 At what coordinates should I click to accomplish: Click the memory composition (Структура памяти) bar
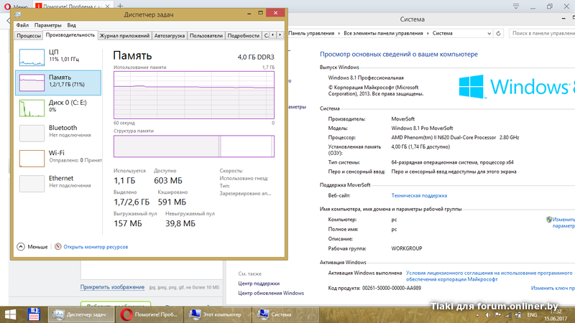coord(194,146)
